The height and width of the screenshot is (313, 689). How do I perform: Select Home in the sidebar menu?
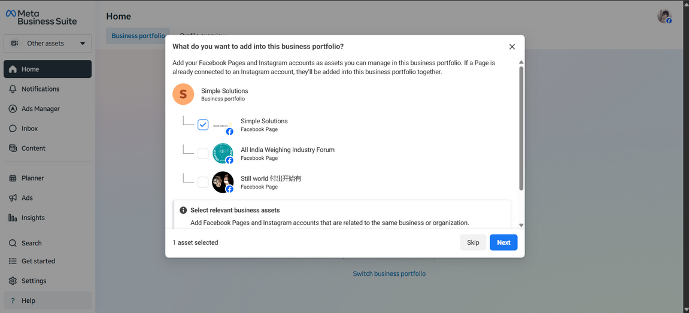point(48,69)
